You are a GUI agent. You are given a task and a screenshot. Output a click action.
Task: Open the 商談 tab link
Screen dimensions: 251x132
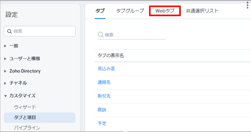point(102,110)
